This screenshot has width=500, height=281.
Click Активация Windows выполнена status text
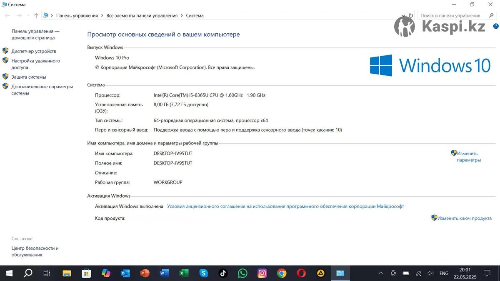pyautogui.click(x=129, y=206)
